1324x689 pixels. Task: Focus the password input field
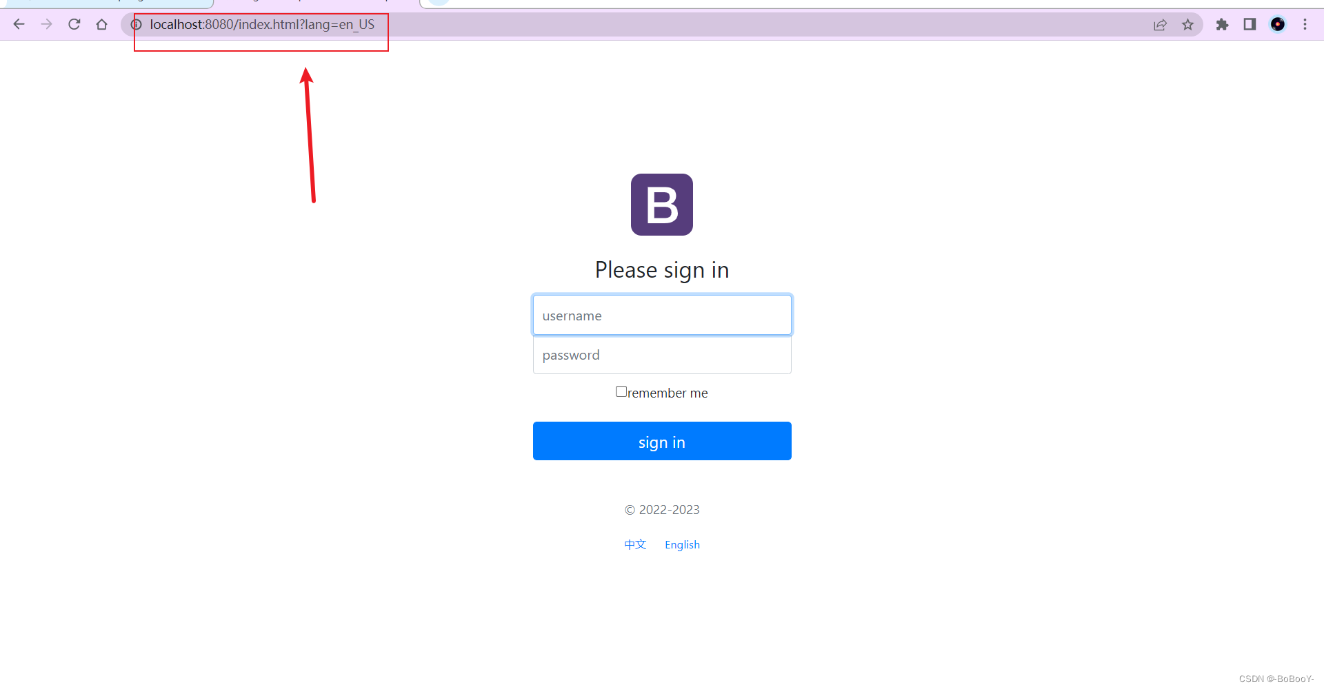(662, 355)
